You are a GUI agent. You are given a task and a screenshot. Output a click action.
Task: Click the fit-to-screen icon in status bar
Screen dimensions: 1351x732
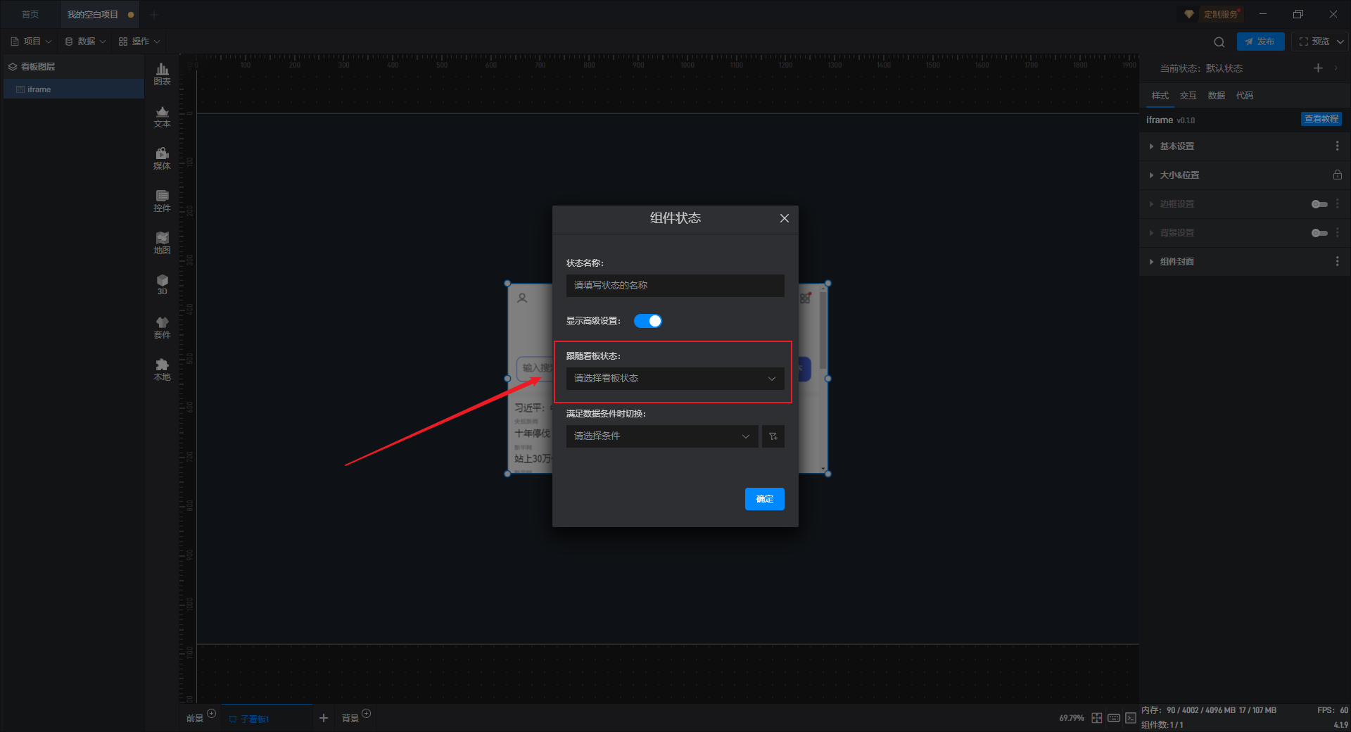point(1097,718)
